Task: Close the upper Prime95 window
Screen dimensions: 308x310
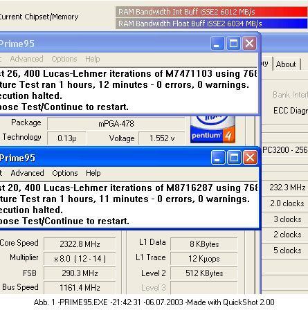Action: point(249,44)
